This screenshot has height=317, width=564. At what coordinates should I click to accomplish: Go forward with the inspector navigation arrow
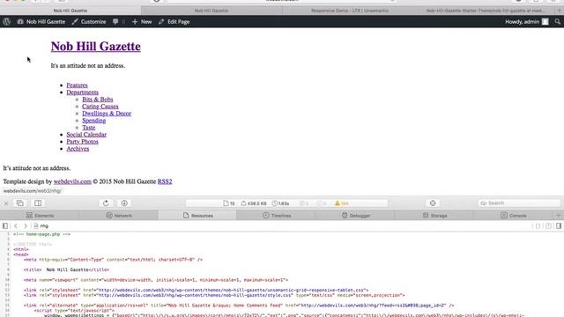(x=26, y=226)
